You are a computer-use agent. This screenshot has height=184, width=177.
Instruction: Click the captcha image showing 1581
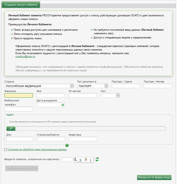click(84, 160)
